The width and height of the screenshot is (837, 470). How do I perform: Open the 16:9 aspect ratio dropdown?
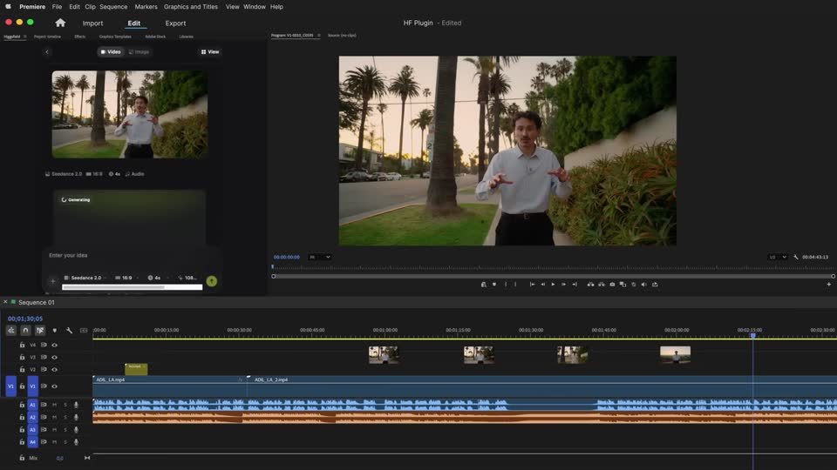pos(127,278)
